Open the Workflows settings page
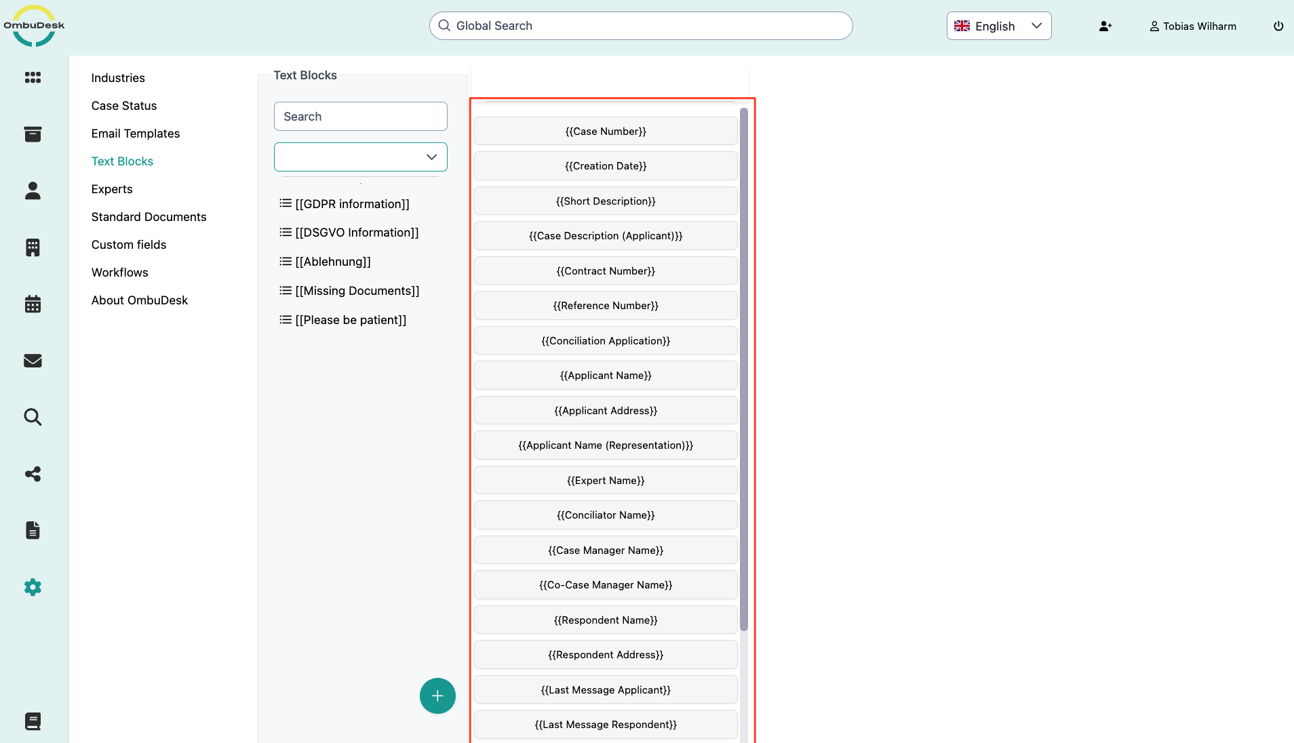Screen dimensions: 1294x743 pos(120,273)
